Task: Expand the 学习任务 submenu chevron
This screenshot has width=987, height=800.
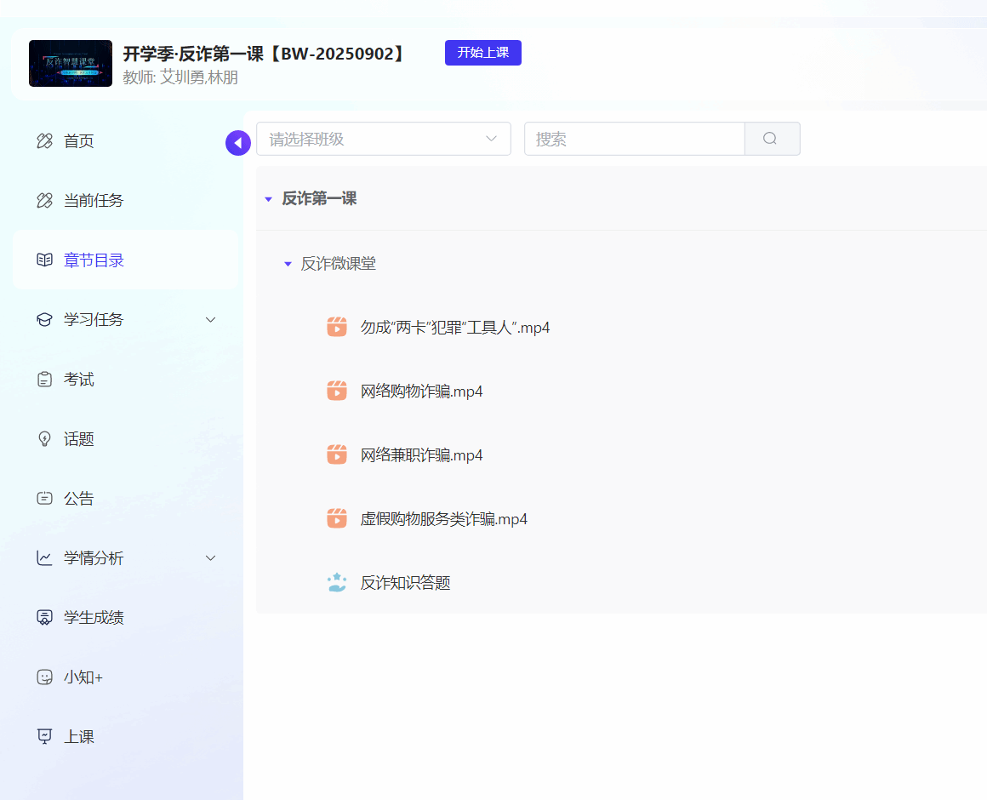Action: (x=211, y=320)
